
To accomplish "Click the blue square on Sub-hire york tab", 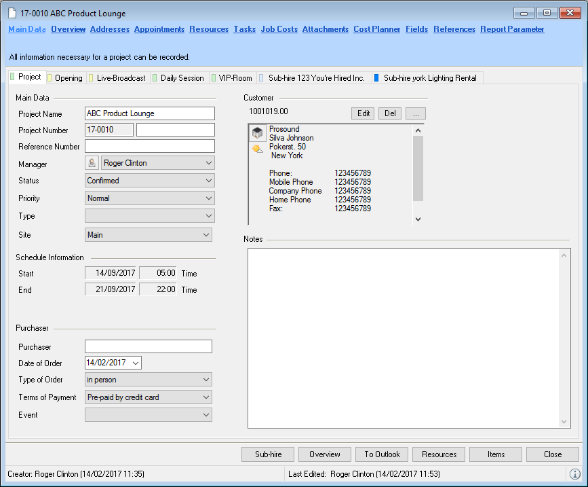I will (x=376, y=78).
